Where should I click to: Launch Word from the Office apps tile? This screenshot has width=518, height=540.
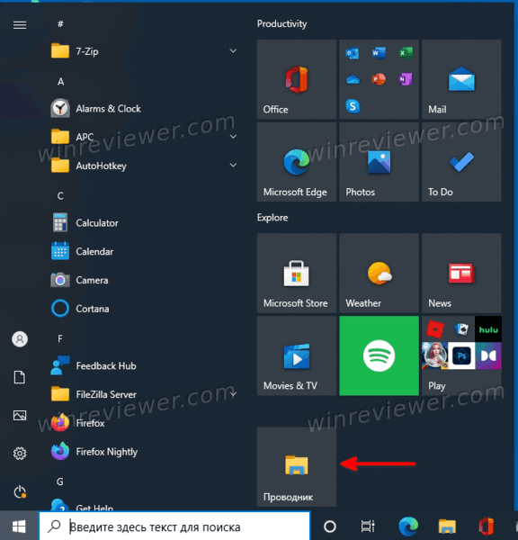tap(379, 53)
